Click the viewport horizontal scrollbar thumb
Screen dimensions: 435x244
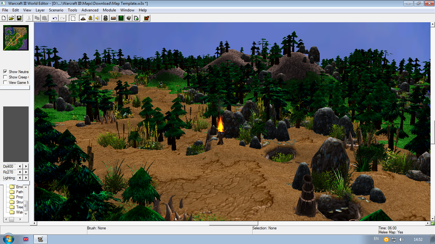pyautogui.click(x=233, y=223)
